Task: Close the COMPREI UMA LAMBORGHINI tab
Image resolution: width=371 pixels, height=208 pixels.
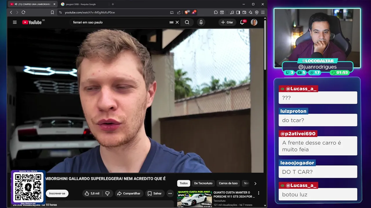Action: pos(54,4)
